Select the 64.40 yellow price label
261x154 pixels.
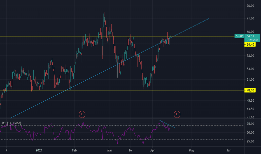(250, 45)
